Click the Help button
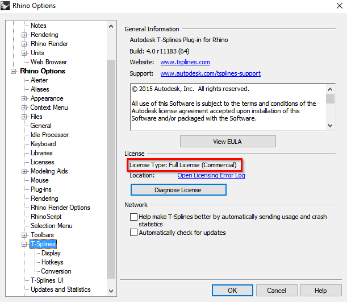 321,290
